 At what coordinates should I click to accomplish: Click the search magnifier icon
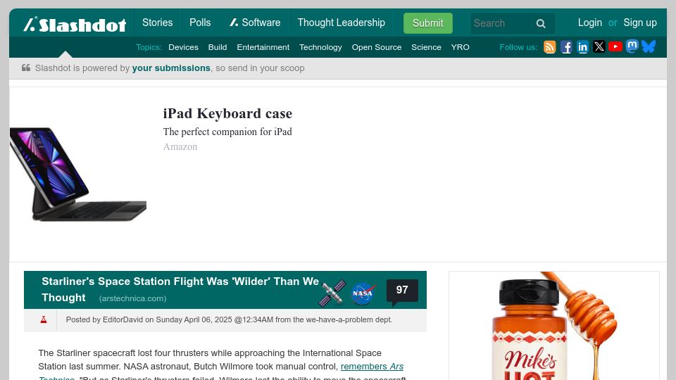coord(541,24)
